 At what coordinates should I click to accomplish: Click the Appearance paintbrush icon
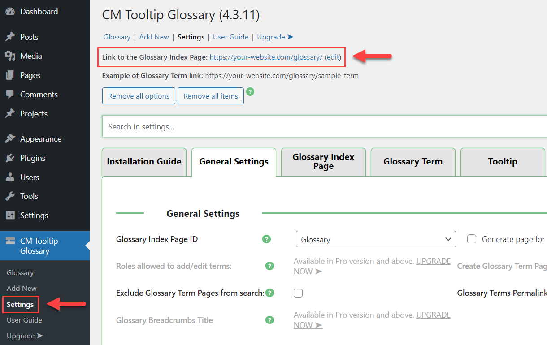coord(10,139)
